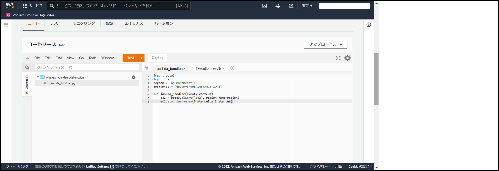Click the フィードバック link
499x171 pixels.
click(17, 167)
